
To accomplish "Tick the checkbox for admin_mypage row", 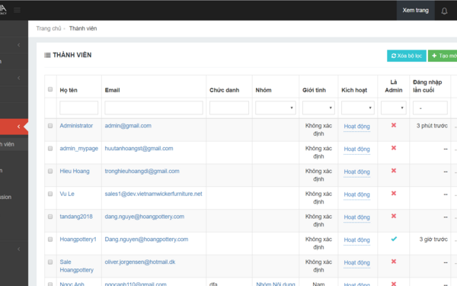I will pos(50,149).
